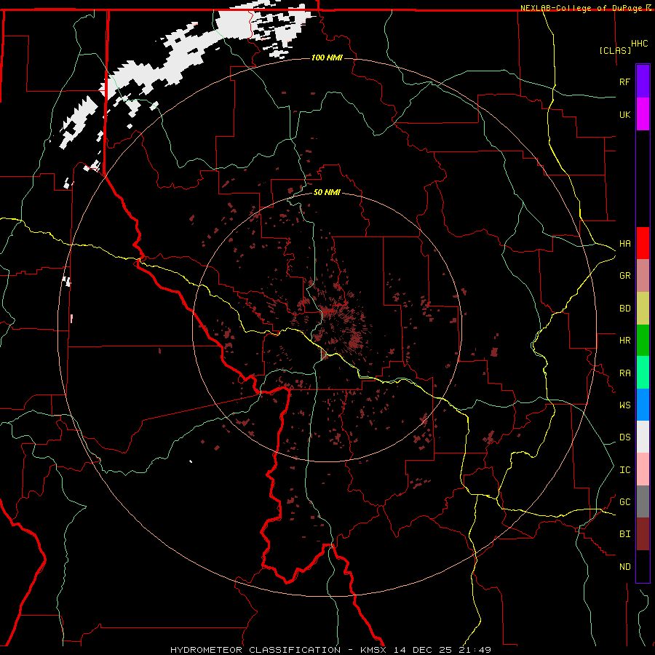Select the GC gray legend swatch

[643, 501]
